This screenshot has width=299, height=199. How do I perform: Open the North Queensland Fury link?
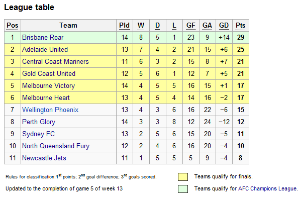click(x=56, y=146)
